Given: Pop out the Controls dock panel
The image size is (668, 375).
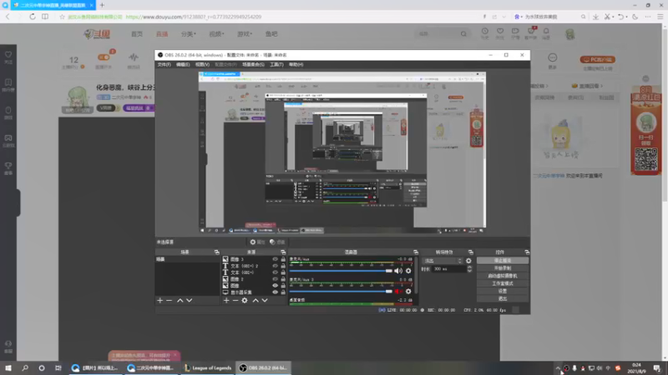Looking at the screenshot, I should tap(527, 252).
